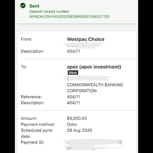This screenshot has width=153, height=153.
Task: Click the $5,000.00 amount value
Action: pos(77,118)
